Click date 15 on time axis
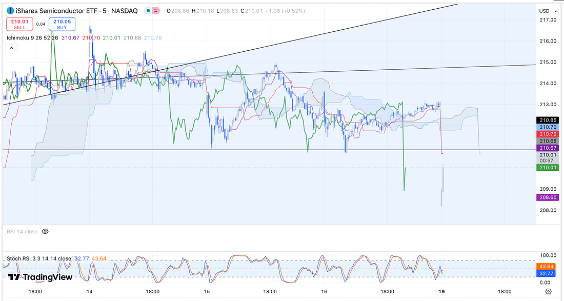564x301 pixels. (x=207, y=291)
